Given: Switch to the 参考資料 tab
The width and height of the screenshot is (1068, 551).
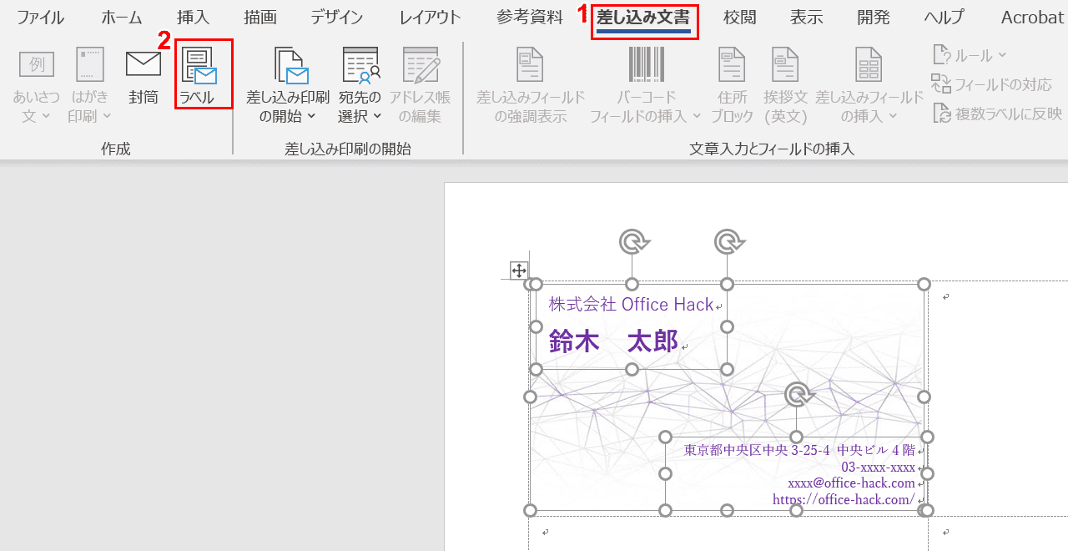Looking at the screenshot, I should (x=530, y=18).
